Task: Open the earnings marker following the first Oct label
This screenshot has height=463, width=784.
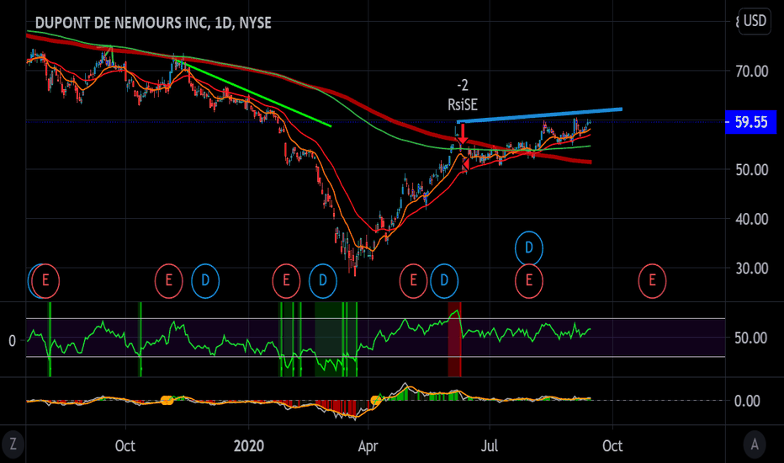Action: 168,280
